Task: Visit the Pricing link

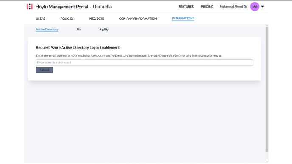Action: click(x=207, y=7)
